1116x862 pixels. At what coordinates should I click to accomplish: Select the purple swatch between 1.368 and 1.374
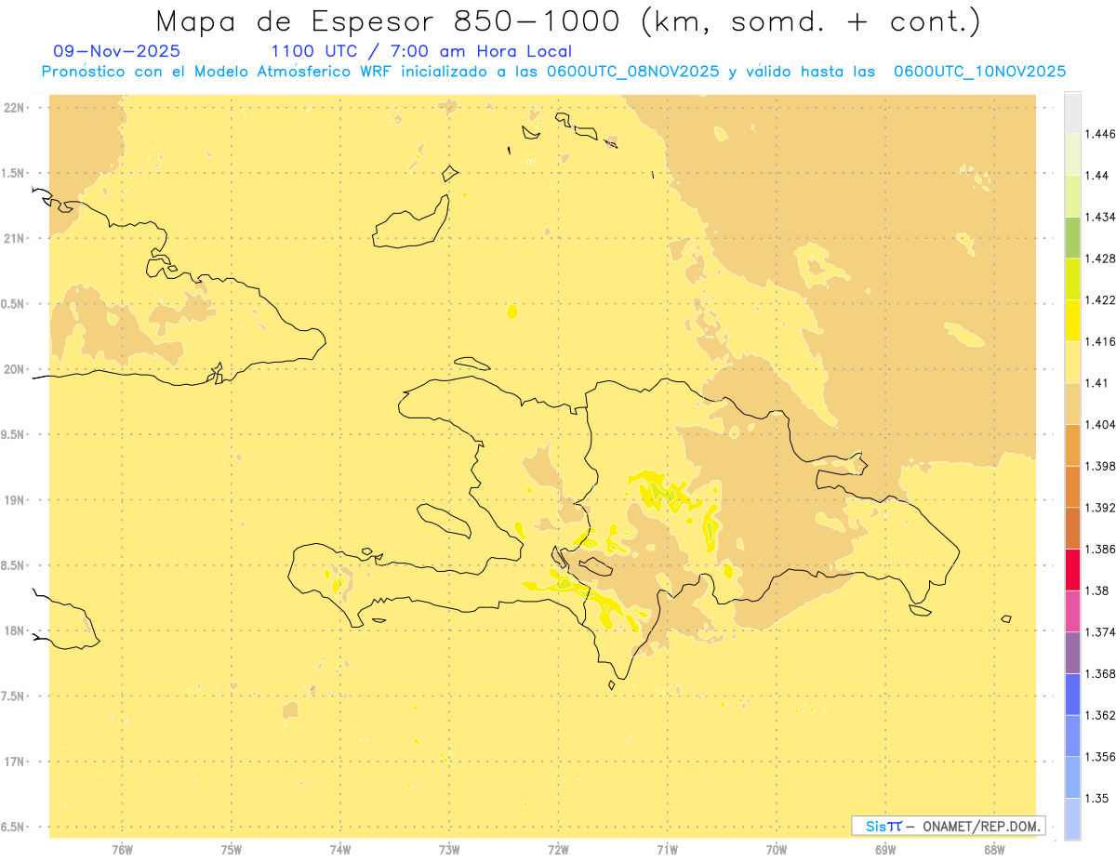click(x=1072, y=653)
